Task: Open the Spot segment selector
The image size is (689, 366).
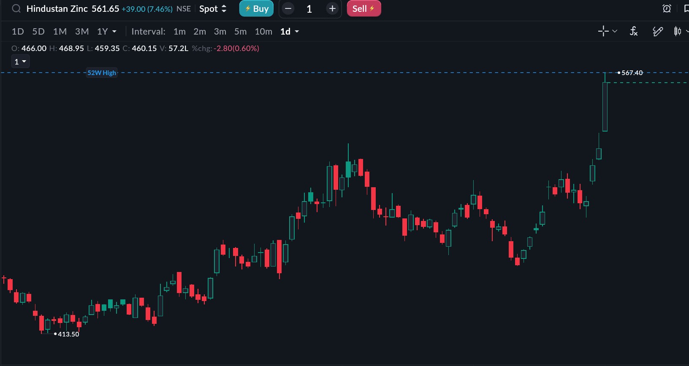Action: (x=213, y=9)
